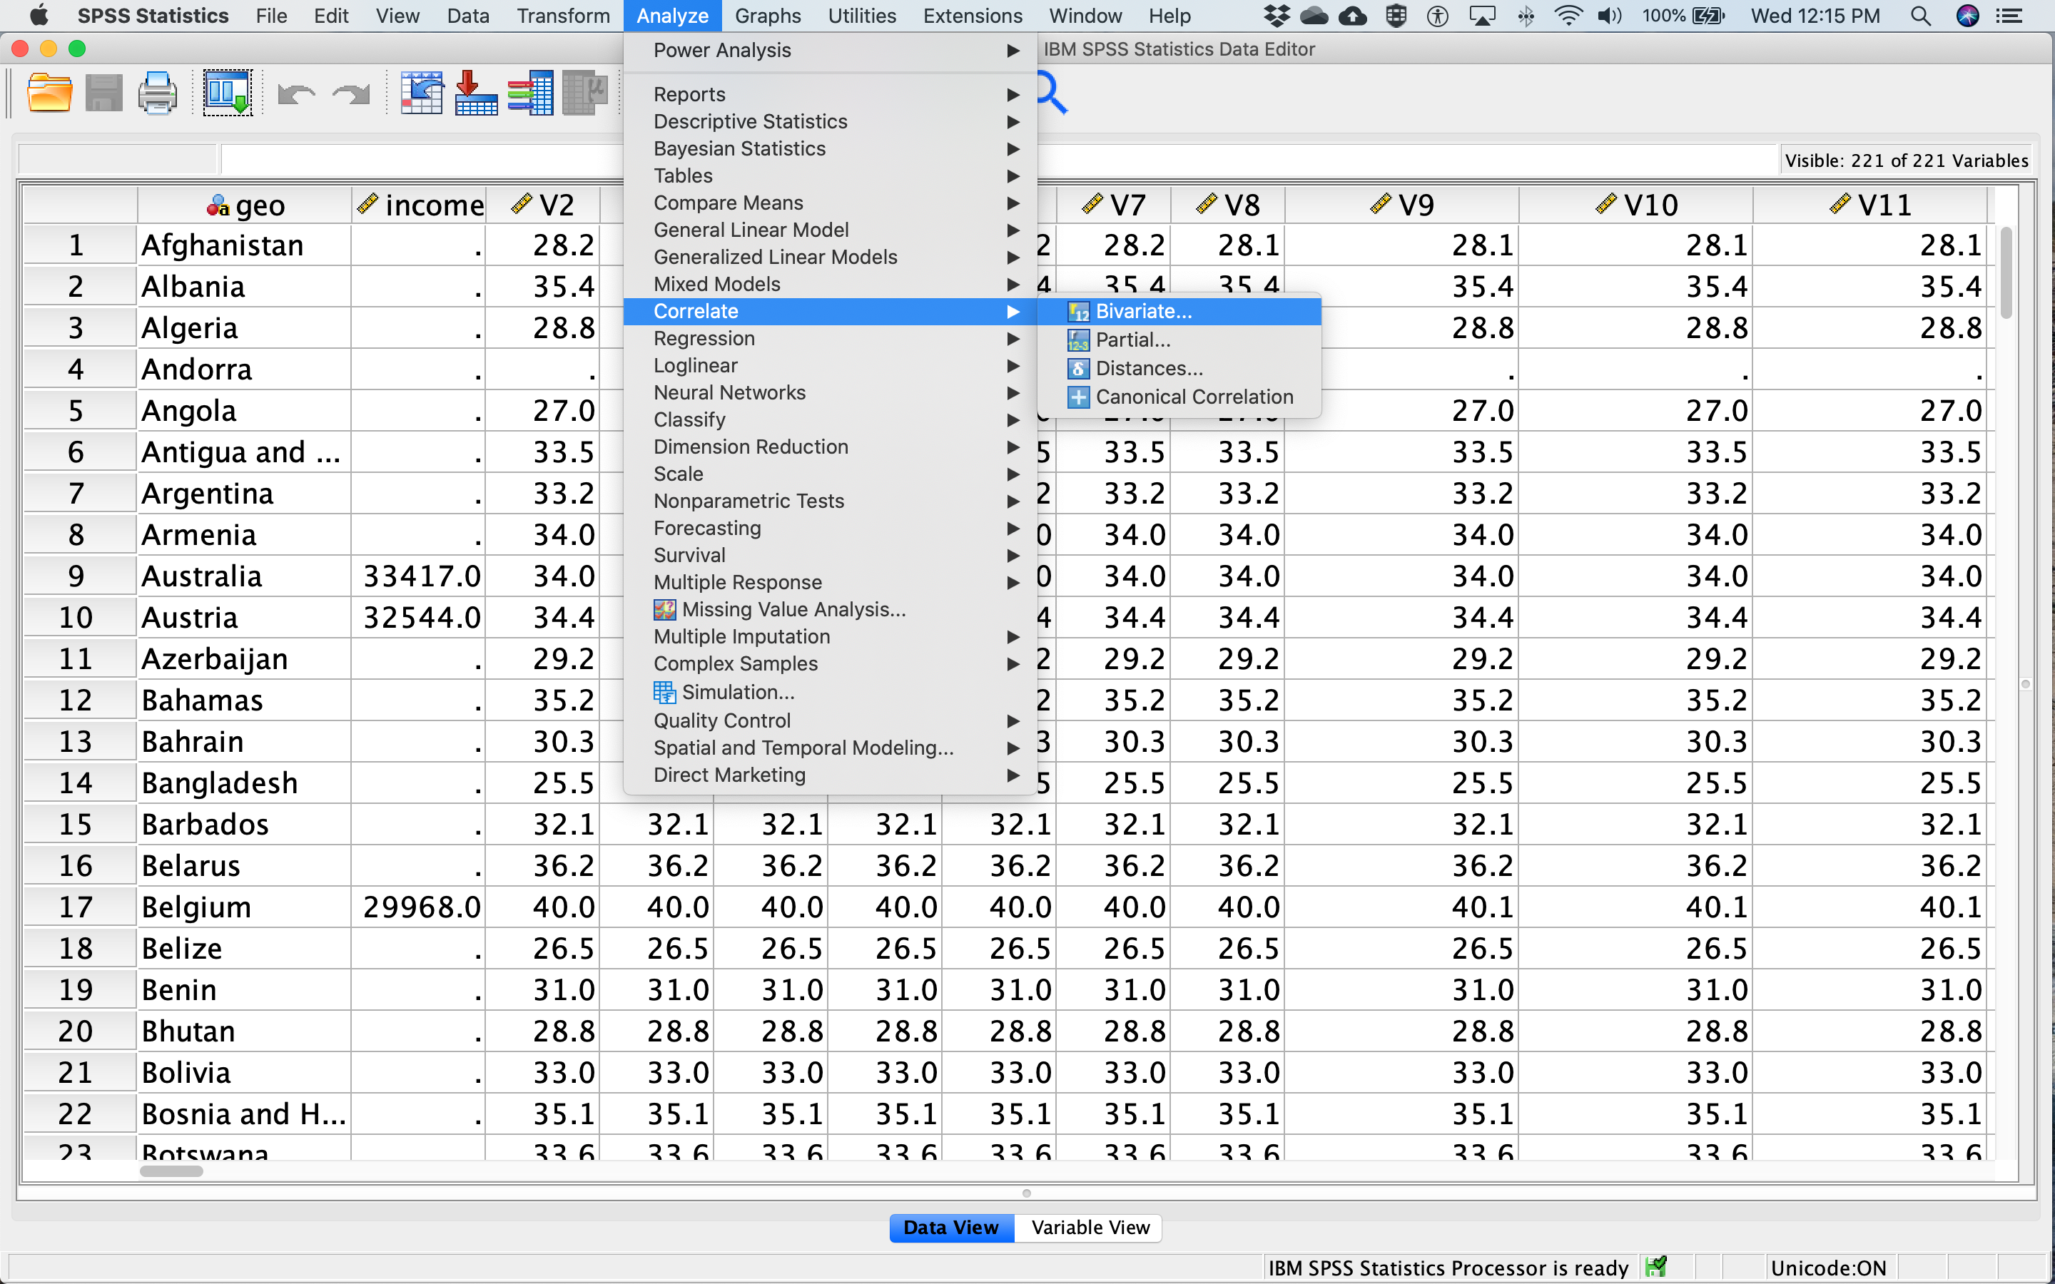Click the Dropbox icon in menu bar
This screenshot has height=1284, width=2055.
click(x=1277, y=15)
